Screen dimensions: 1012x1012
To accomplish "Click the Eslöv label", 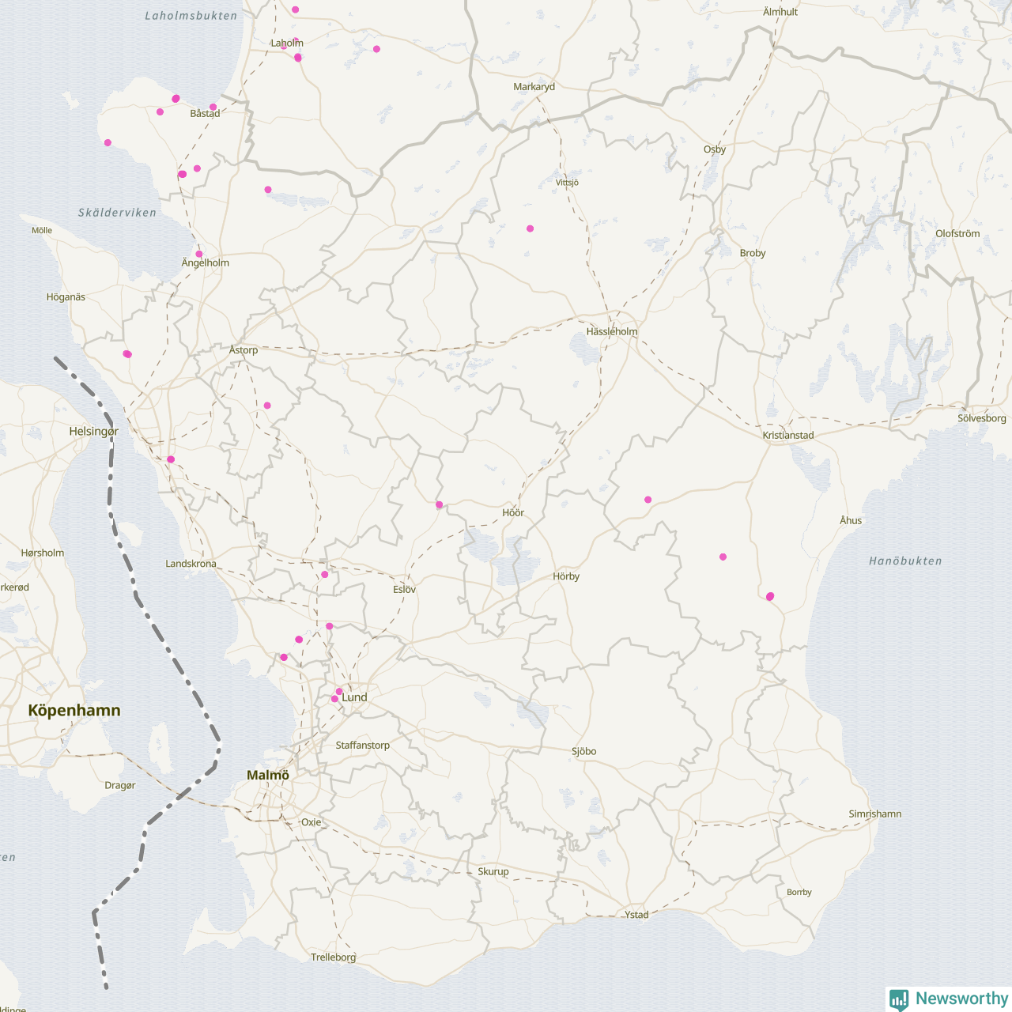I will point(404,589).
